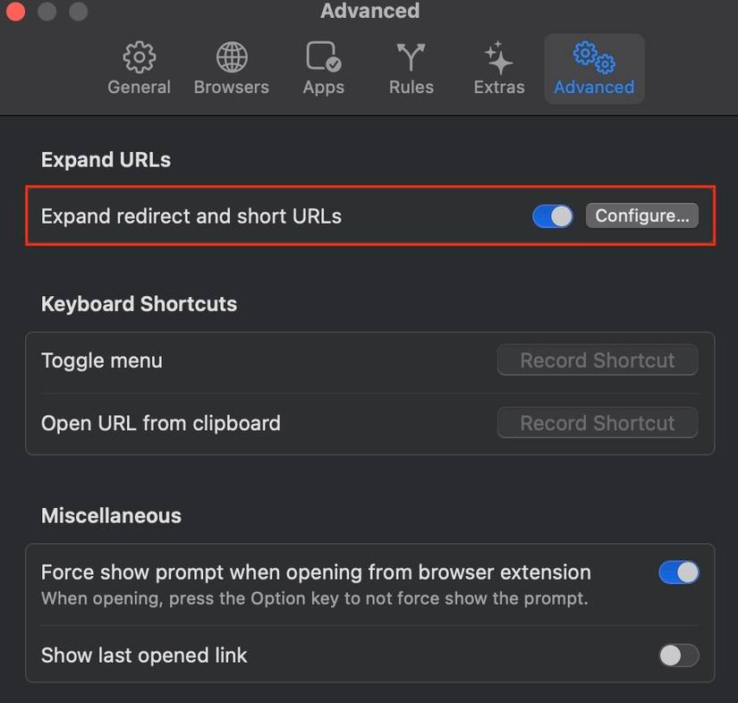Viewport: 738px width, 703px height.
Task: Select the Rules branching-arrows icon
Action: tap(411, 55)
